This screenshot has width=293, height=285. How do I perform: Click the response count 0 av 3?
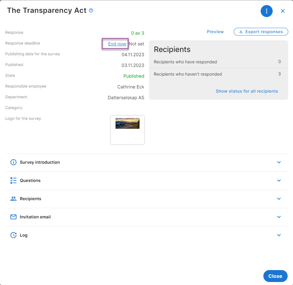point(138,33)
